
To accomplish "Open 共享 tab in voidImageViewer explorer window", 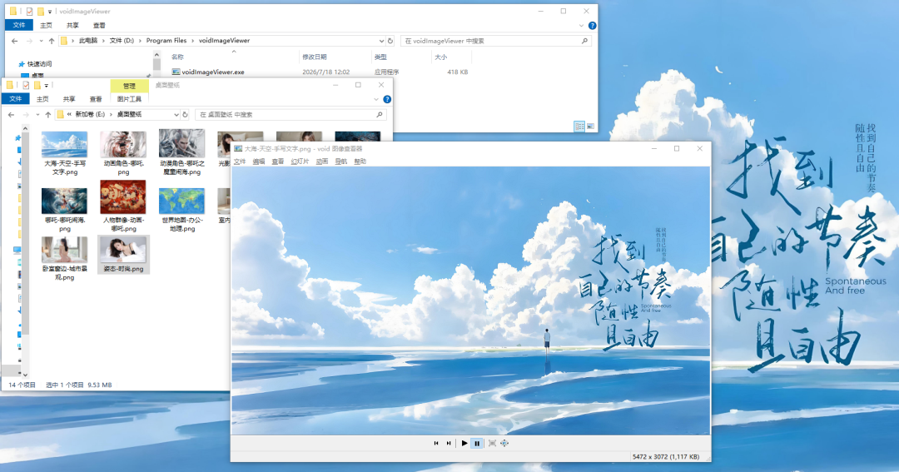I will click(72, 25).
